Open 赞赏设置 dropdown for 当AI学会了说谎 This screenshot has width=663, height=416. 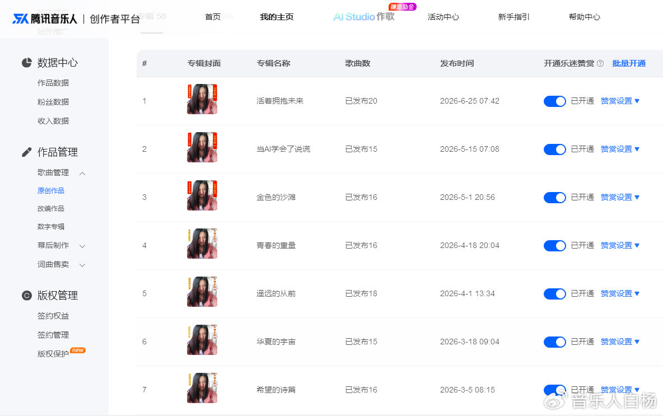click(620, 149)
